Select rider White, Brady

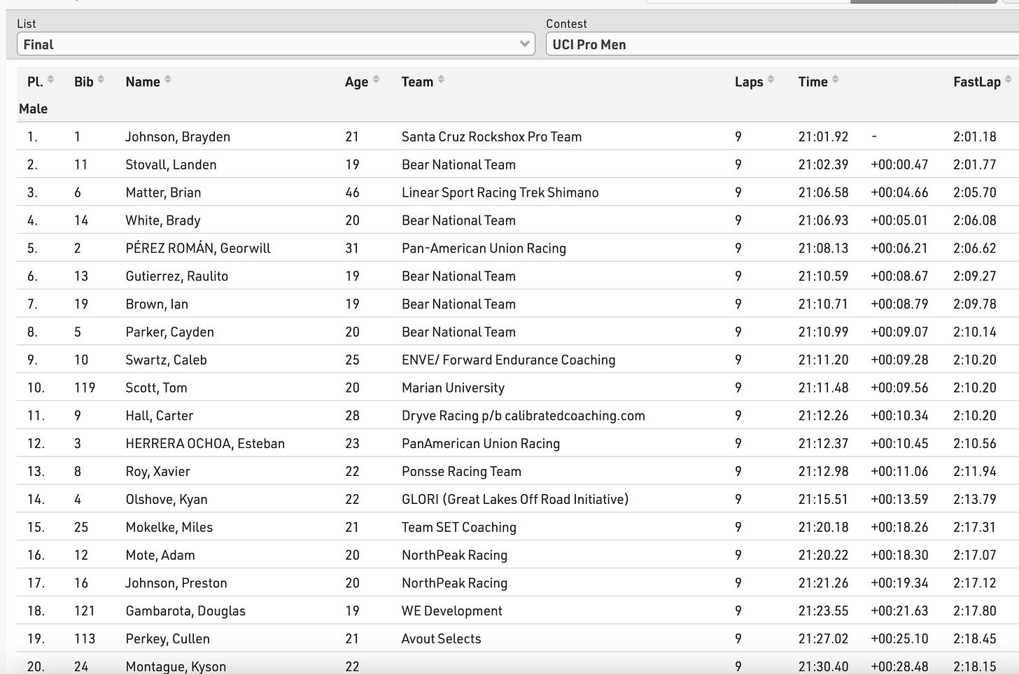(x=163, y=220)
